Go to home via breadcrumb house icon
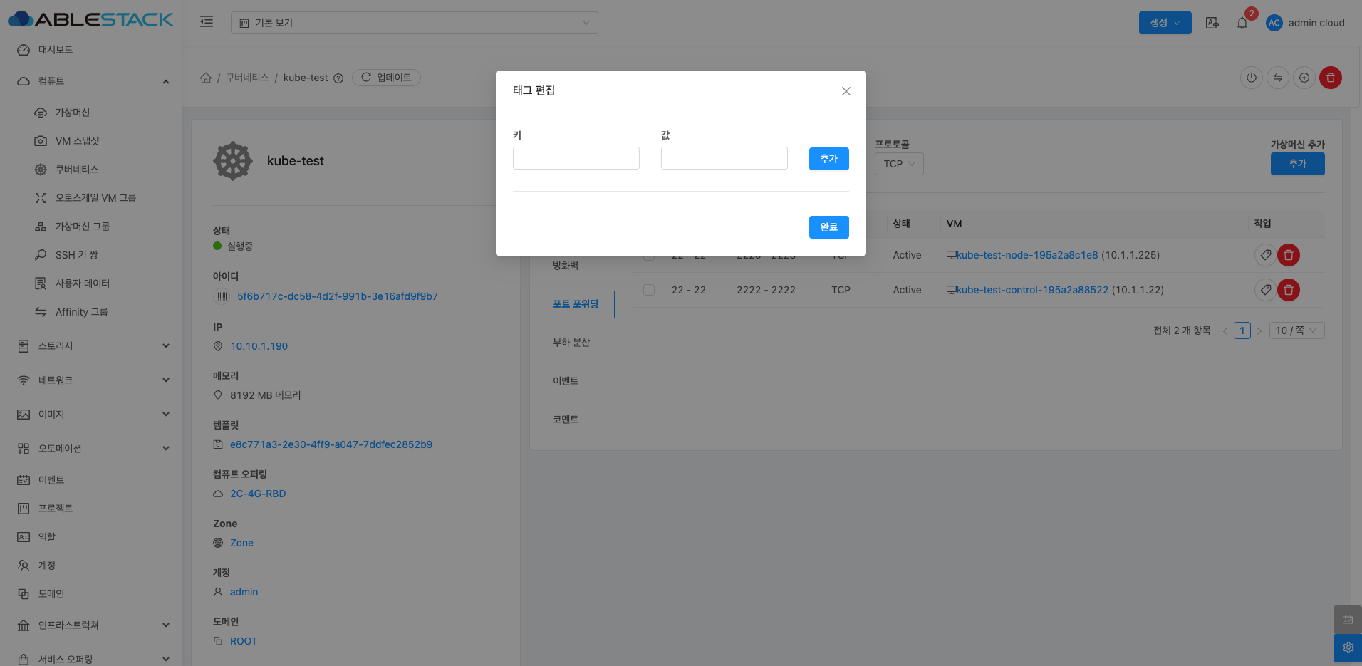The image size is (1362, 666). (206, 78)
